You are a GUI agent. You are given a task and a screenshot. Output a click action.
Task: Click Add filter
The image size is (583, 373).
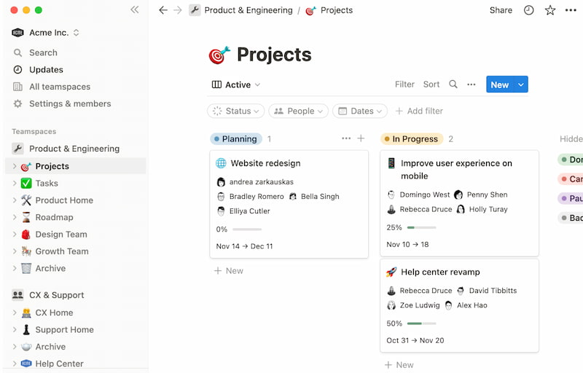coord(420,111)
